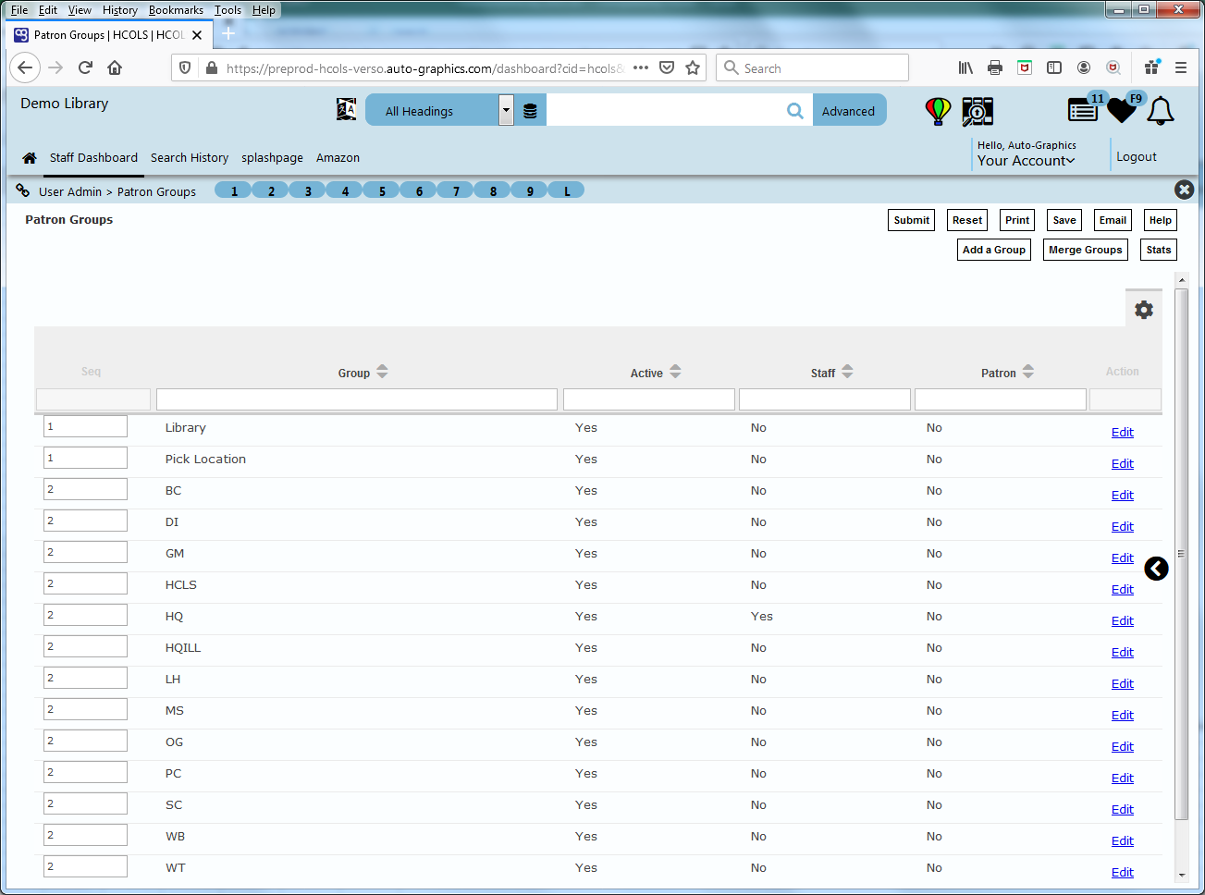1205x895 pixels.
Task: Open the notifications bell icon
Action: pos(1161,110)
